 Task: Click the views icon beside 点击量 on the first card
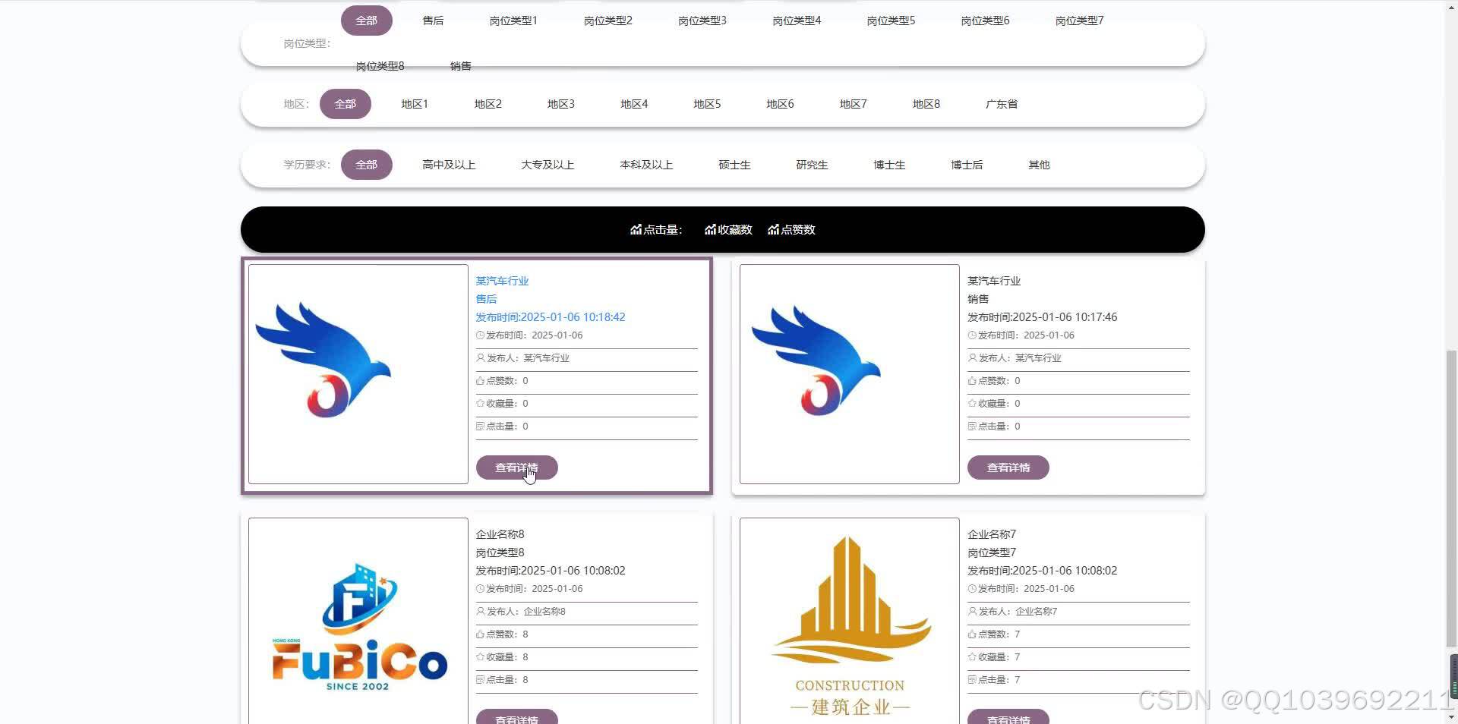coord(480,426)
